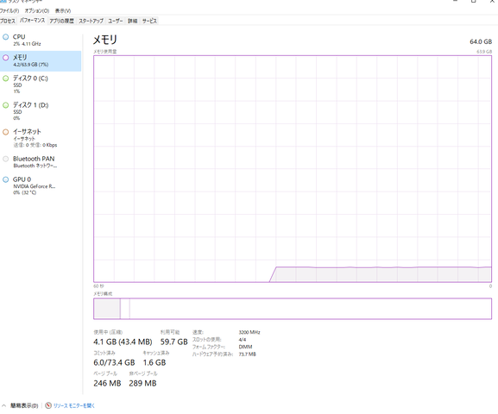This screenshot has width=498, height=414.
Task: Click the CPU circle icon
Action: pyautogui.click(x=5, y=37)
